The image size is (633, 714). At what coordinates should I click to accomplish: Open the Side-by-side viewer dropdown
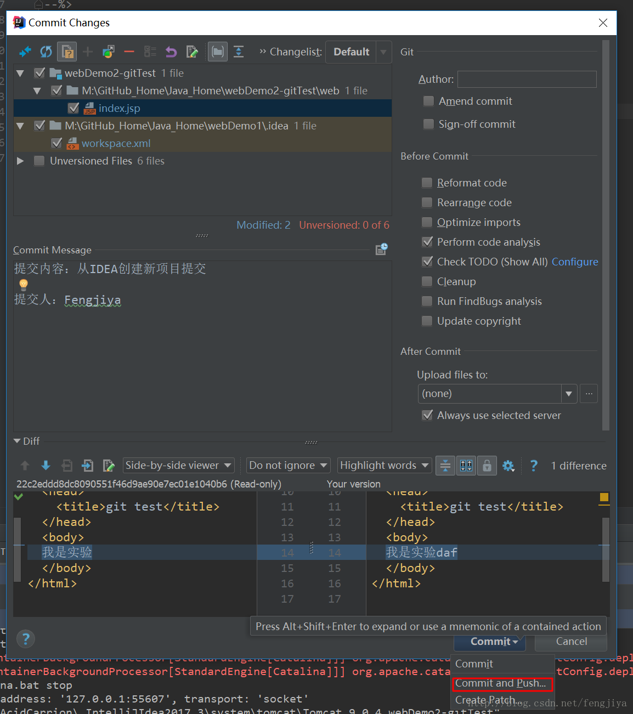tap(179, 466)
